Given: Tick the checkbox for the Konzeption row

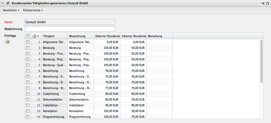Looking at the screenshot, I should (x=28, y=111).
